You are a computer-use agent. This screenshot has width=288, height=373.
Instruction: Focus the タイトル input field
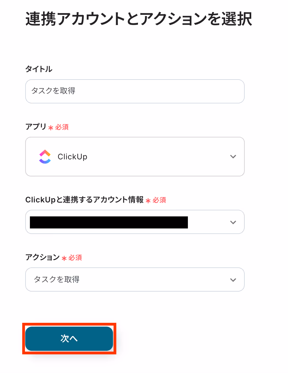[x=135, y=91]
